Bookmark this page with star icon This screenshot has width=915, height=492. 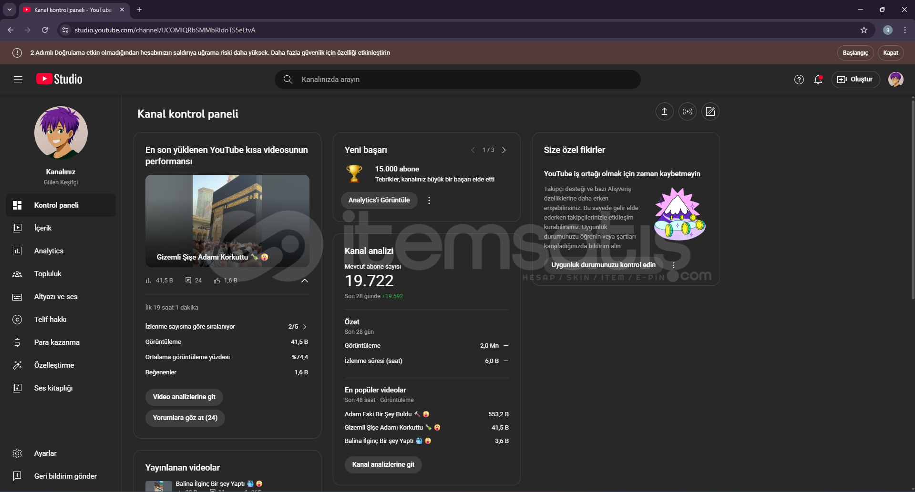[x=864, y=30]
